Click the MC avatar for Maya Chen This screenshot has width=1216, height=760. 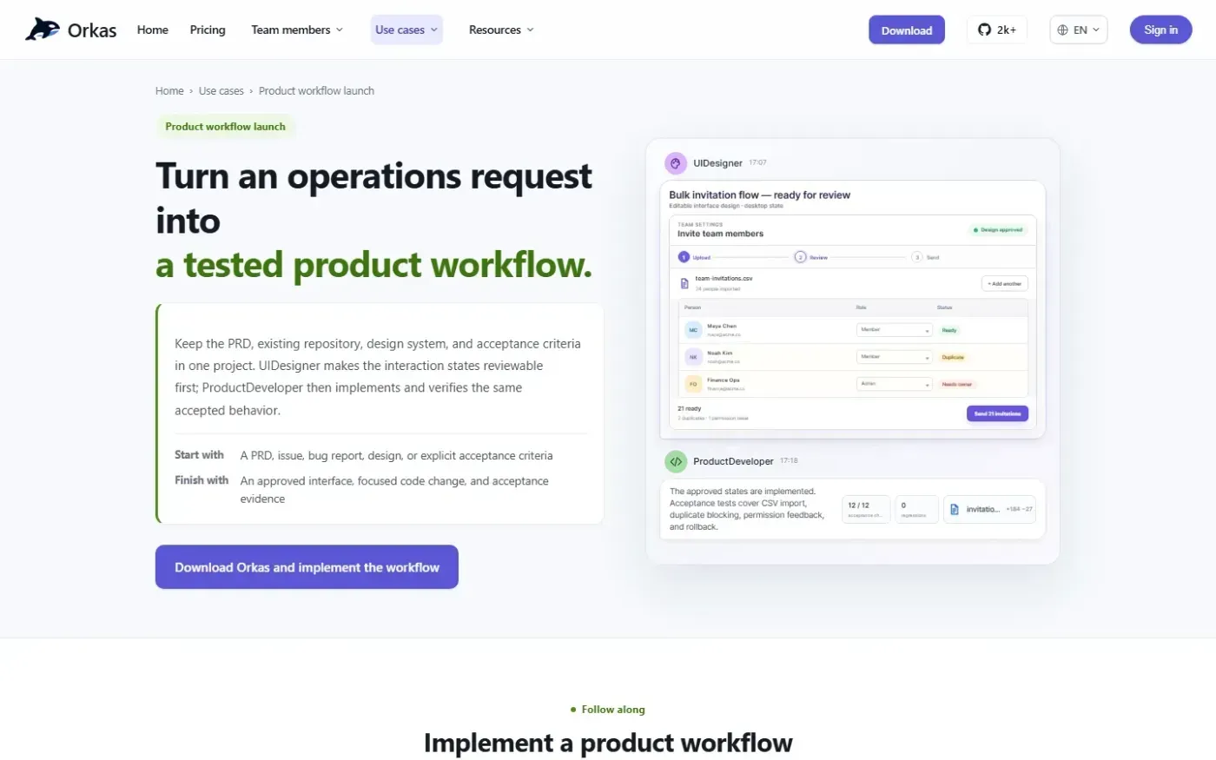tap(693, 330)
